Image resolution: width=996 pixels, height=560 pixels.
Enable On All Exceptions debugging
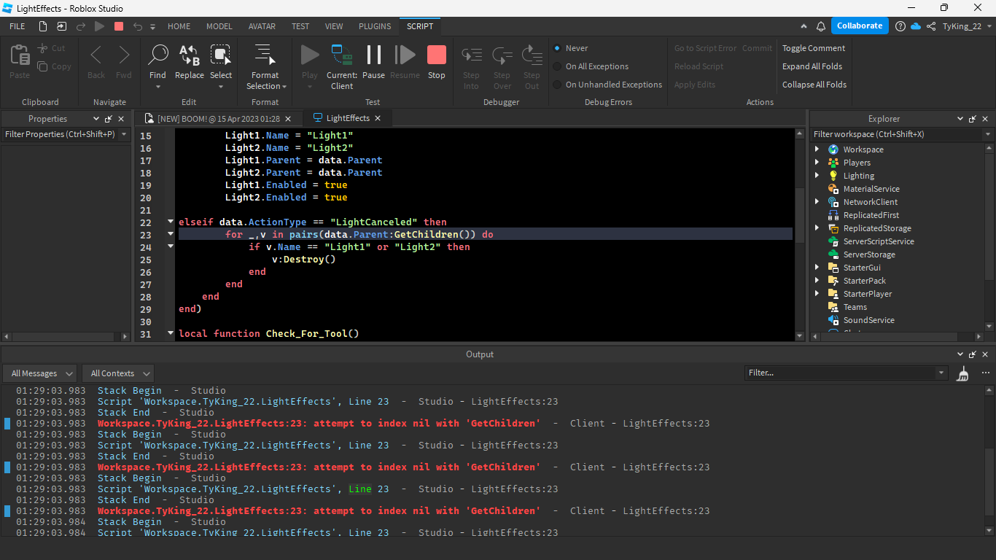(x=558, y=66)
